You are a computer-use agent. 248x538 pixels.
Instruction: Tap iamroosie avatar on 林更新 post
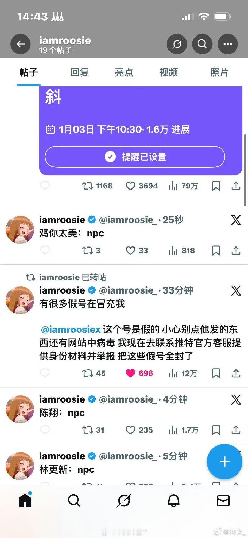tap(20, 466)
